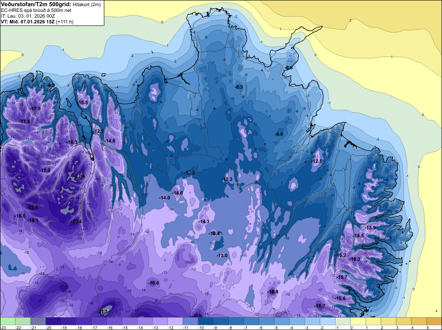The width and height of the screenshot is (442, 330).
Task: Click the -8.9 temperature value on the map
Action: click(x=51, y=85)
